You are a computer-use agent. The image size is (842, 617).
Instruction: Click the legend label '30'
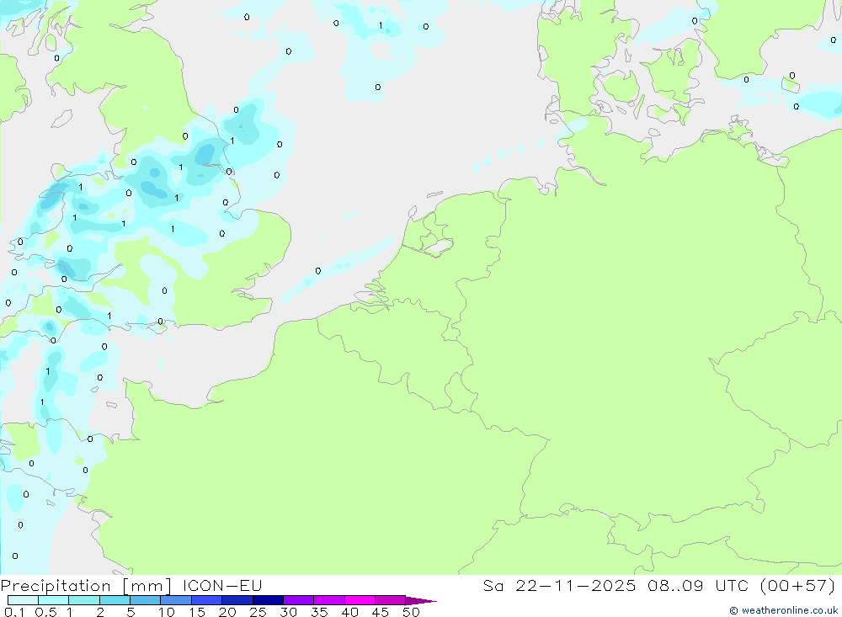pos(288,612)
